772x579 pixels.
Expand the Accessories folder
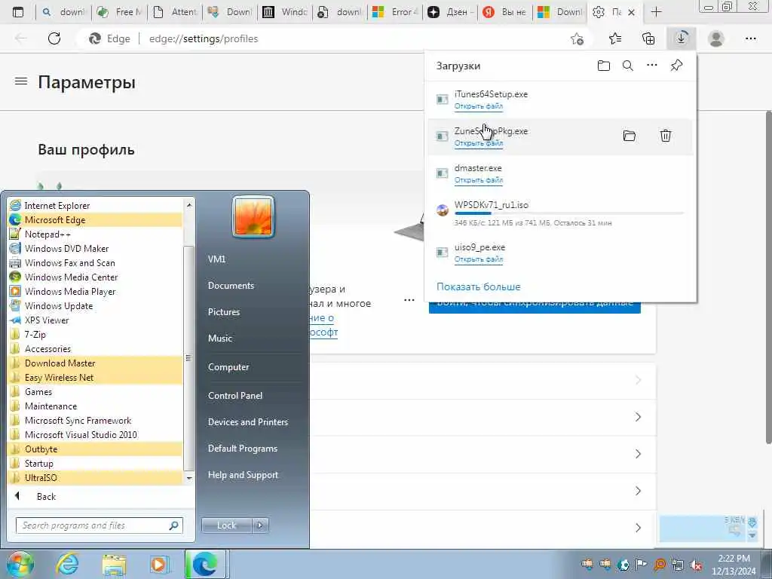click(x=96, y=348)
